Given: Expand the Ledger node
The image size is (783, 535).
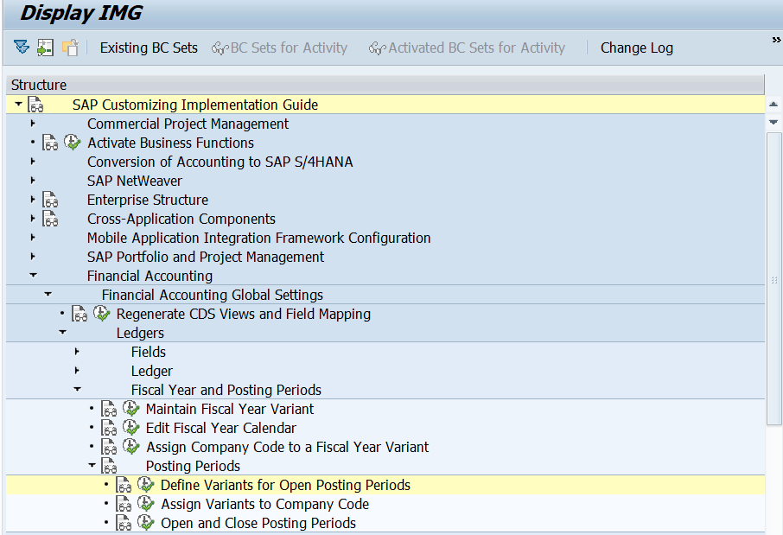Looking at the screenshot, I should 77,370.
